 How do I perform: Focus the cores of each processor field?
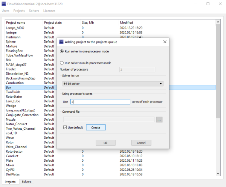100,102
